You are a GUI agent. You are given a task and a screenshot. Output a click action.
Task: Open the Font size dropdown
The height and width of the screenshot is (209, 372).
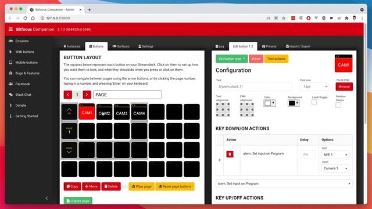tap(314, 87)
